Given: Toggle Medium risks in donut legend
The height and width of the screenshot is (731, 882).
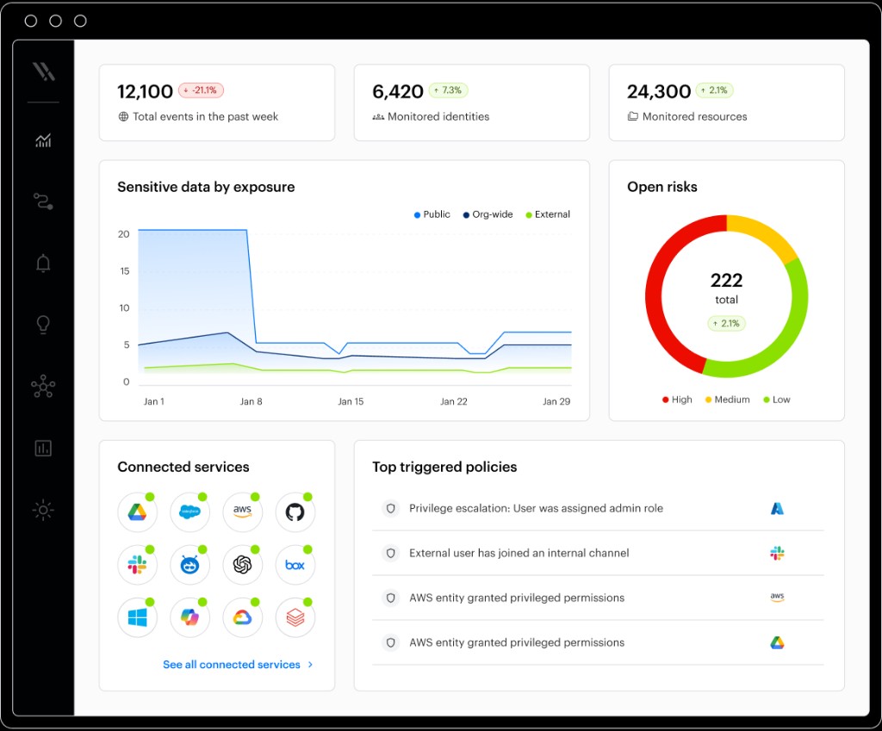Looking at the screenshot, I should click(x=727, y=400).
